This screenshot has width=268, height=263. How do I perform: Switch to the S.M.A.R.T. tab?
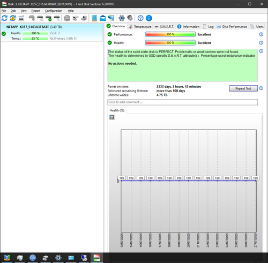click(164, 27)
